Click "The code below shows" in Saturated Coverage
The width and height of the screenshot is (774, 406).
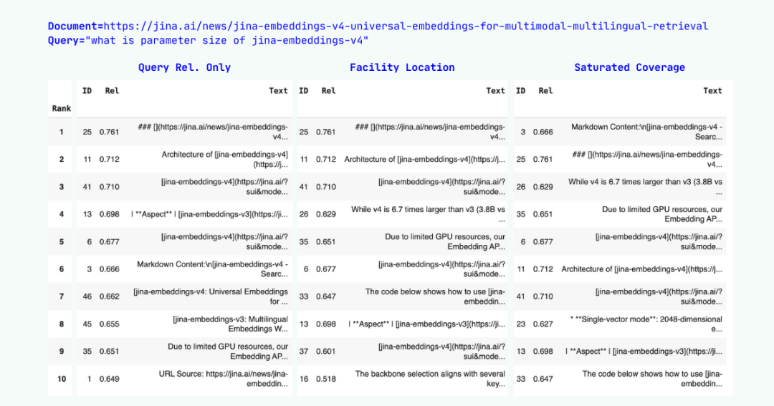point(652,379)
